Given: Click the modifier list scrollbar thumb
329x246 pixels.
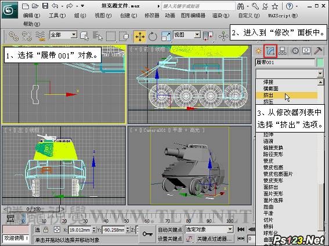Looking at the screenshot, I should click(x=320, y=207).
